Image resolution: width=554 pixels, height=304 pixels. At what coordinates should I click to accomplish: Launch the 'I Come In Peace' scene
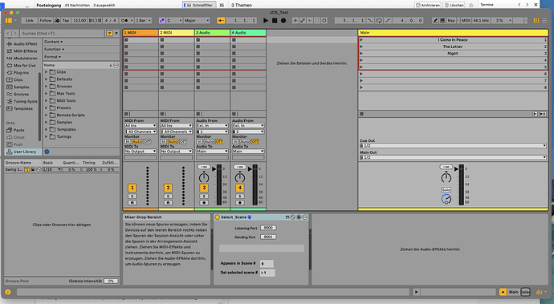pos(361,40)
